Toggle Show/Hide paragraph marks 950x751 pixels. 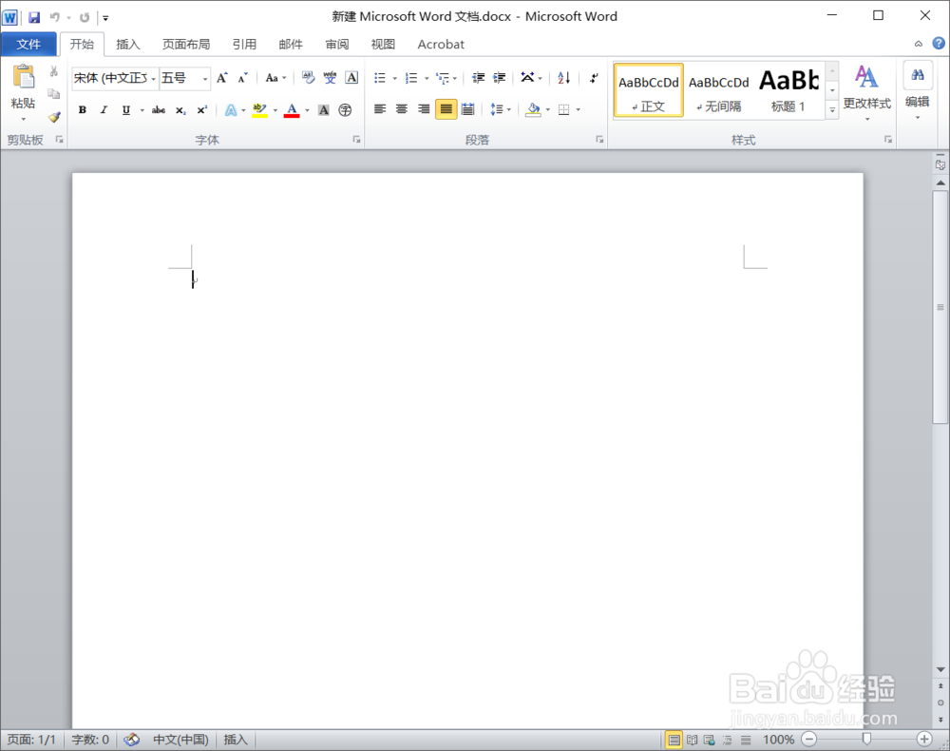click(594, 78)
